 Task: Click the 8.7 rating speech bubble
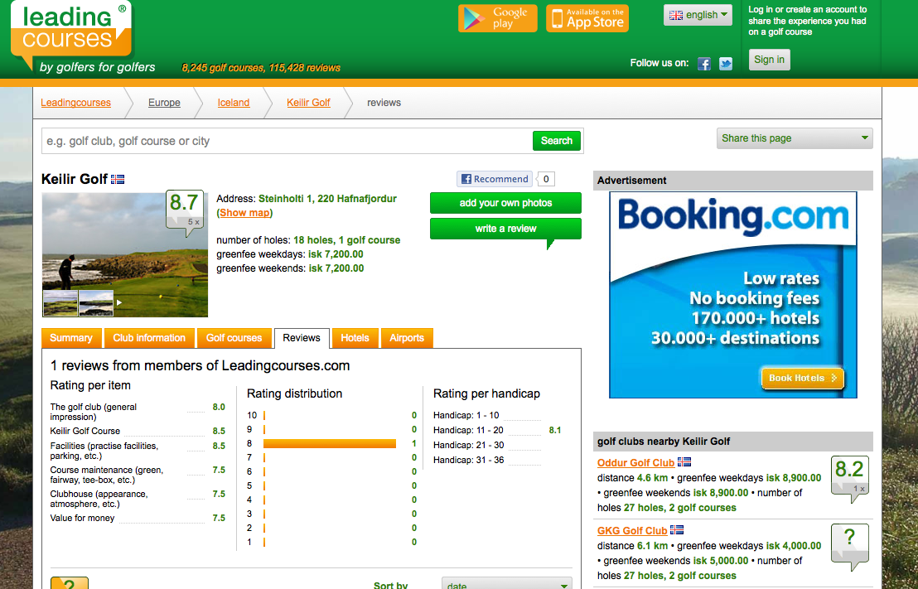pyautogui.click(x=184, y=209)
